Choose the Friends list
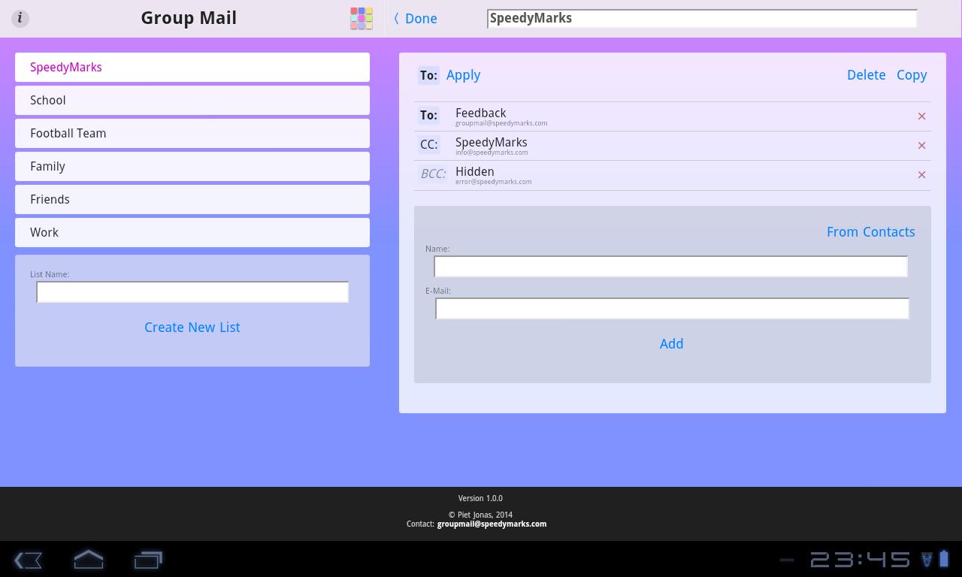The image size is (962, 577). [192, 199]
